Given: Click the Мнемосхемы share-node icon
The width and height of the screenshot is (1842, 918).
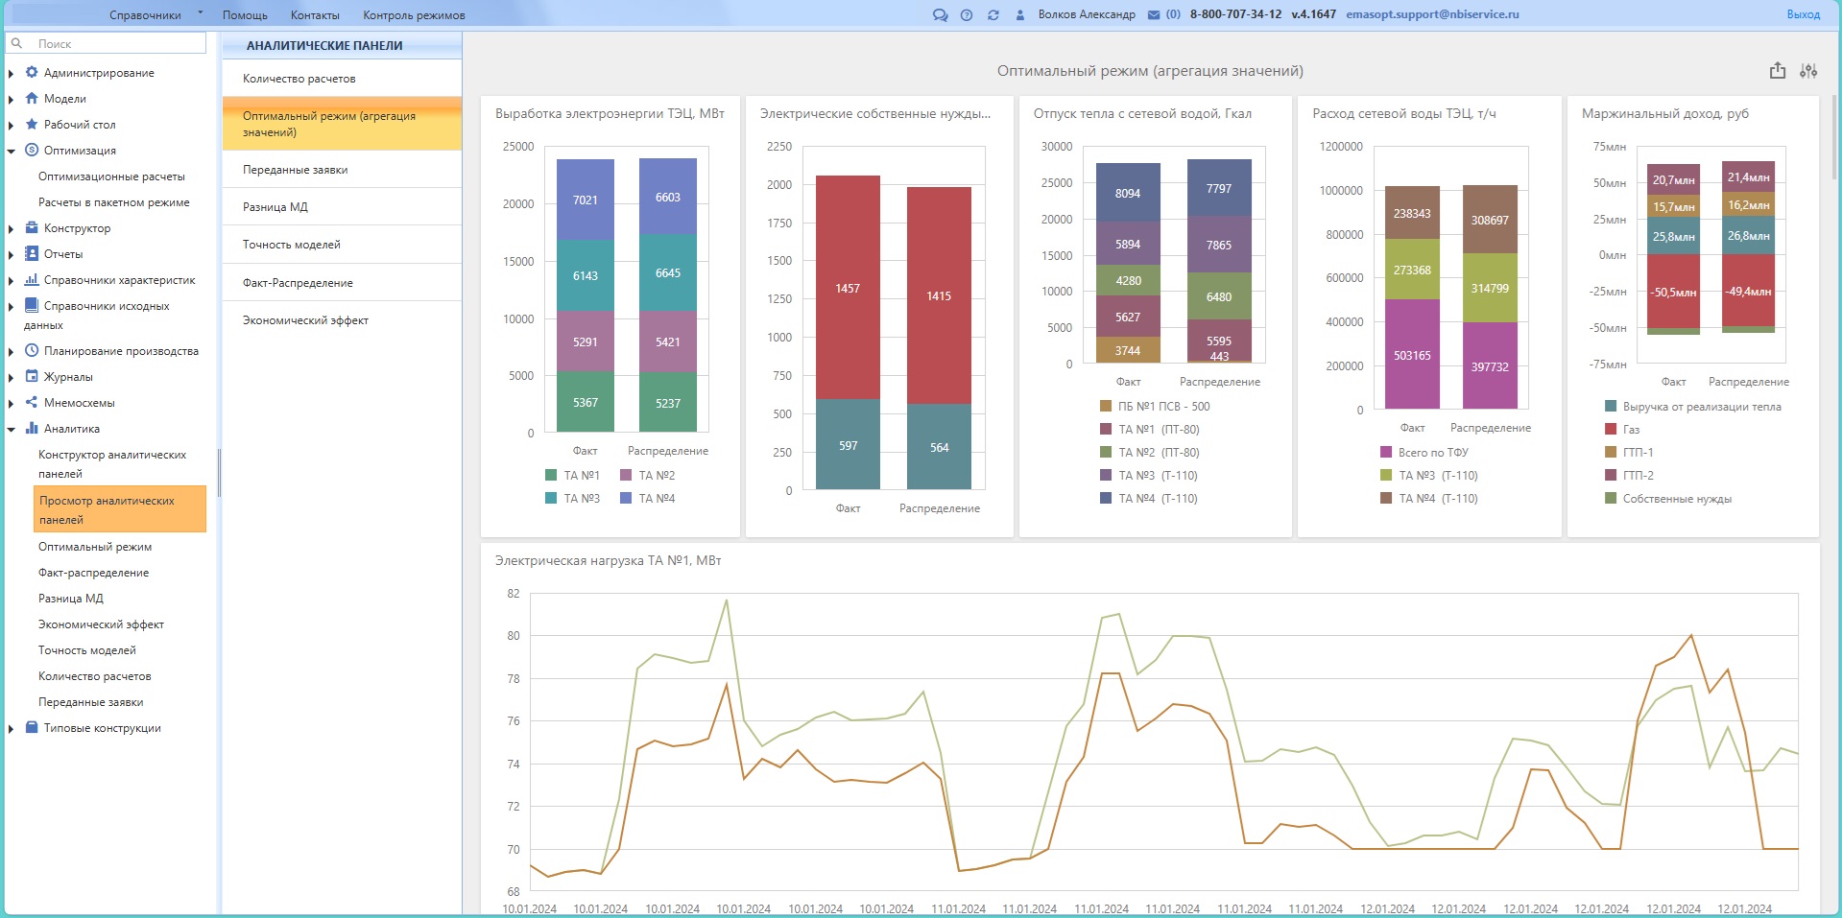Looking at the screenshot, I should coord(32,403).
